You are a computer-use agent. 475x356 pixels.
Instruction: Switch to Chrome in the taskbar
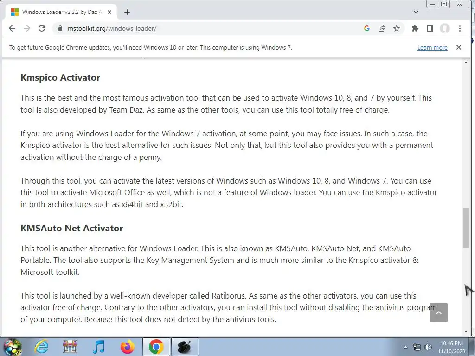[x=156, y=347]
